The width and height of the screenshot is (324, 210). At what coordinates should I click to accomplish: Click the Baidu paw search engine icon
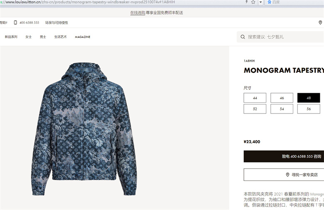270,2
